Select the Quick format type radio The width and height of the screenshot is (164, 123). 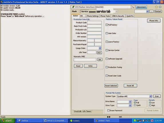tap(135, 105)
